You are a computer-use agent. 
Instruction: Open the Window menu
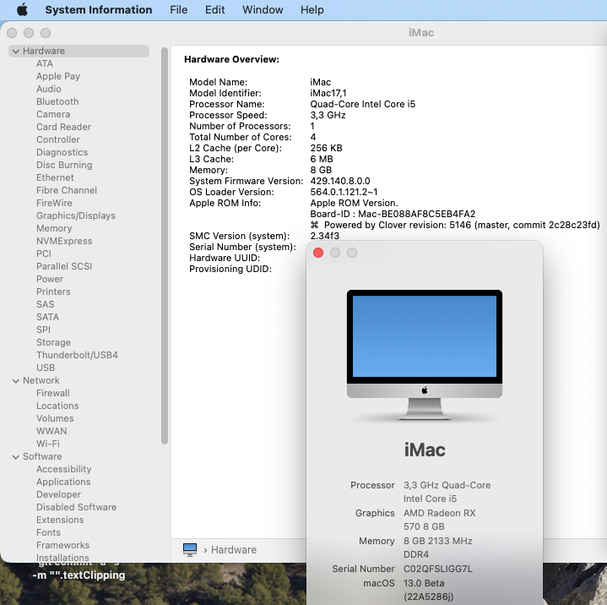[x=263, y=9]
